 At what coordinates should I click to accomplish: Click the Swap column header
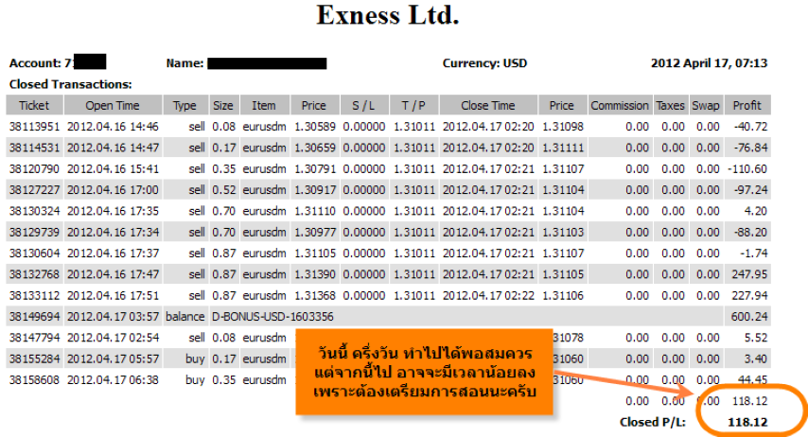coord(706,105)
